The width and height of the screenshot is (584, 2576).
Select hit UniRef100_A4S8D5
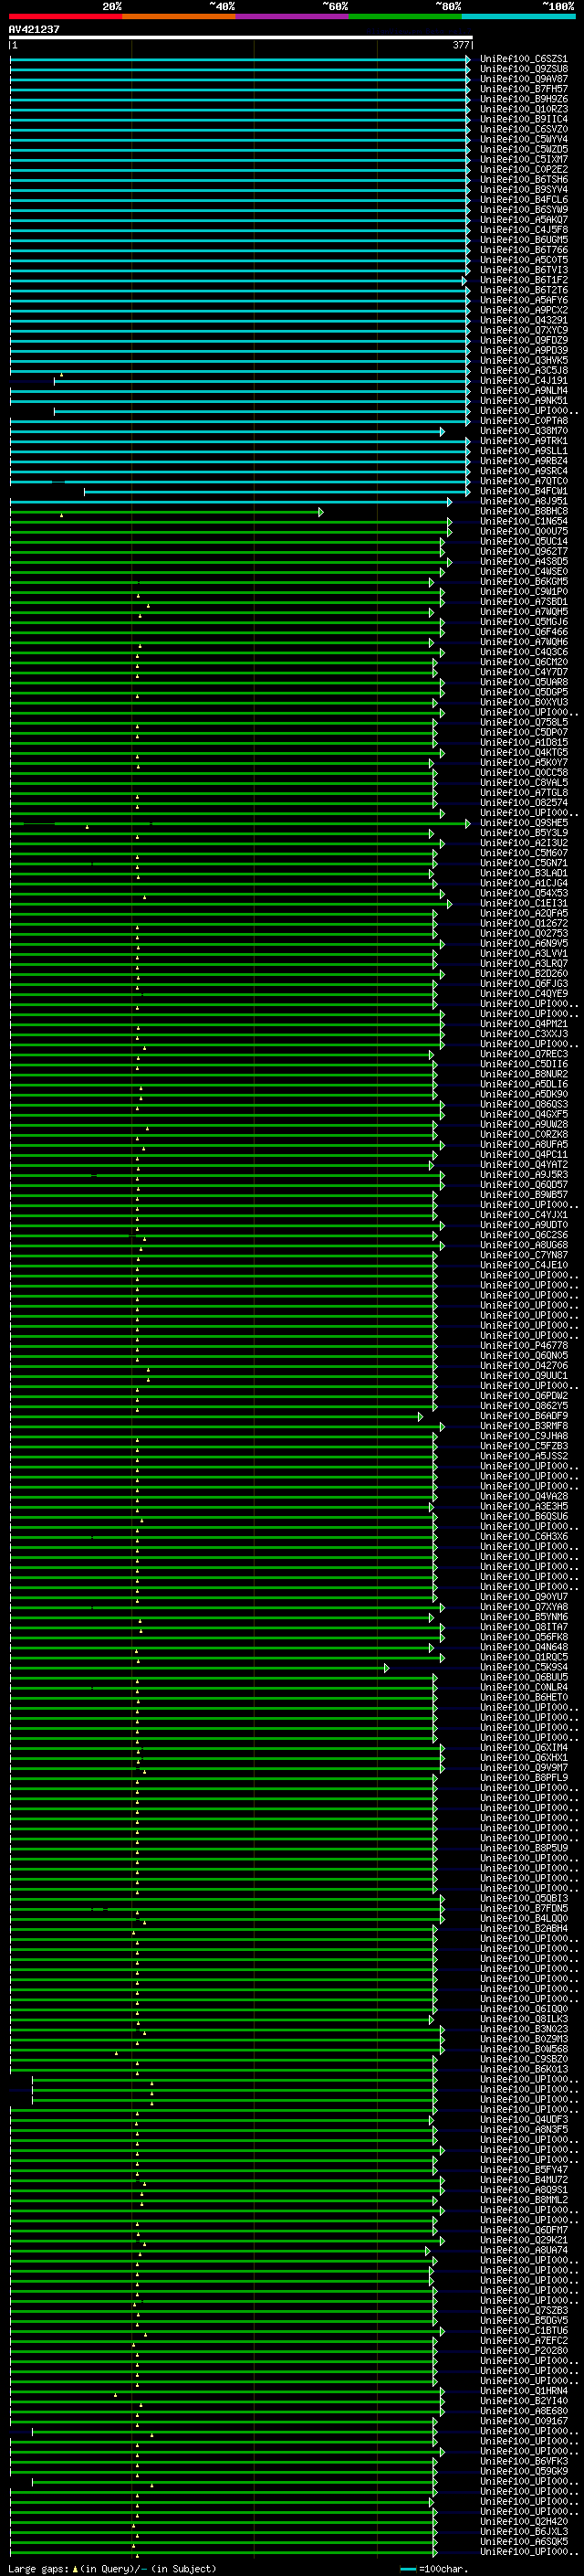523,561
